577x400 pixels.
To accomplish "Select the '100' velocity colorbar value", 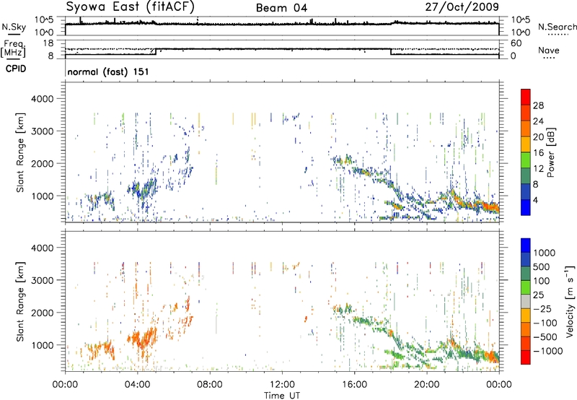I will [543, 281].
